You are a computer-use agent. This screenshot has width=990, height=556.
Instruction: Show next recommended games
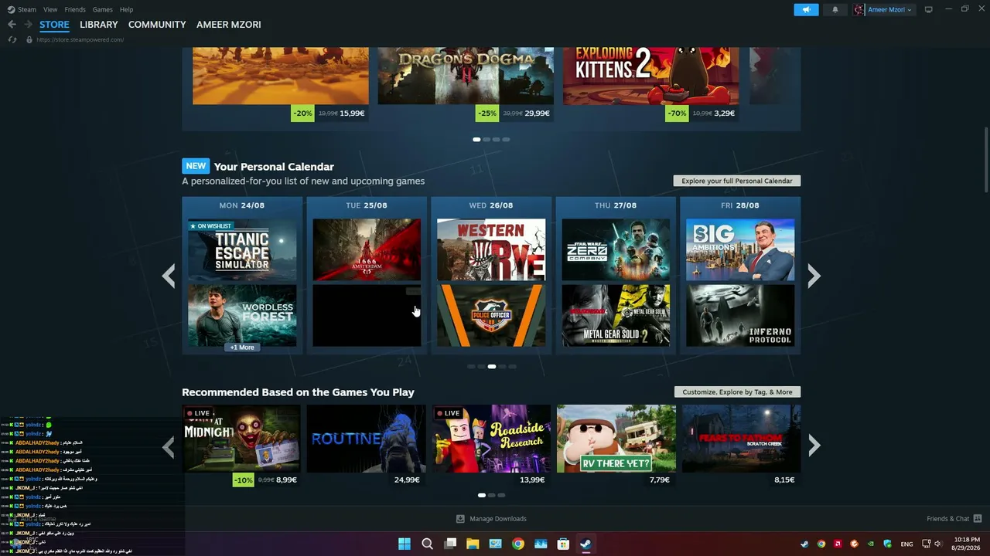click(x=814, y=446)
